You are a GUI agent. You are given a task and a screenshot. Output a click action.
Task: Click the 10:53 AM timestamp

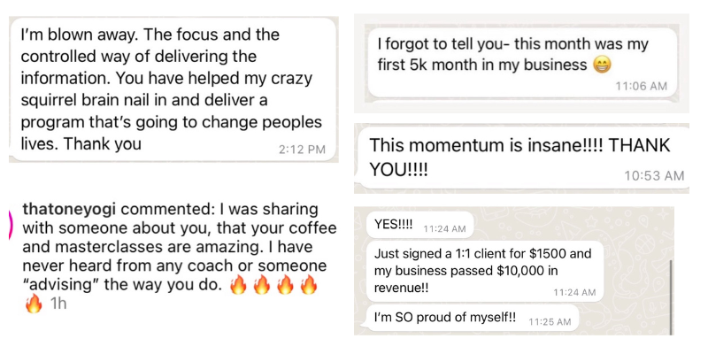pos(654,176)
